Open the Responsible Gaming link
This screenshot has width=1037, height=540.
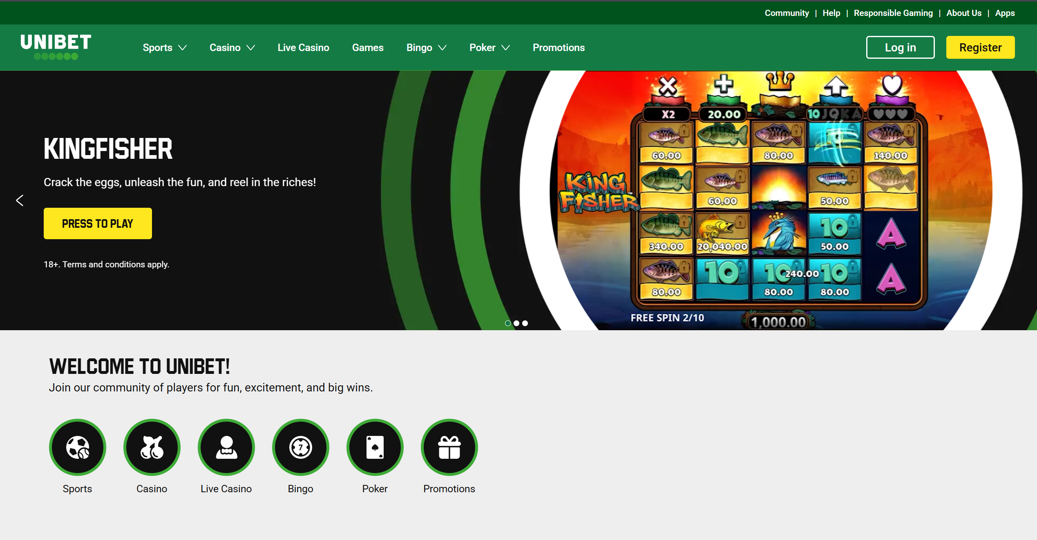(893, 13)
